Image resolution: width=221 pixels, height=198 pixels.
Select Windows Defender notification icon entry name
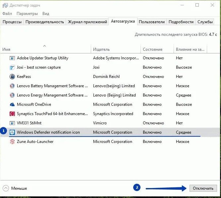click(48, 132)
